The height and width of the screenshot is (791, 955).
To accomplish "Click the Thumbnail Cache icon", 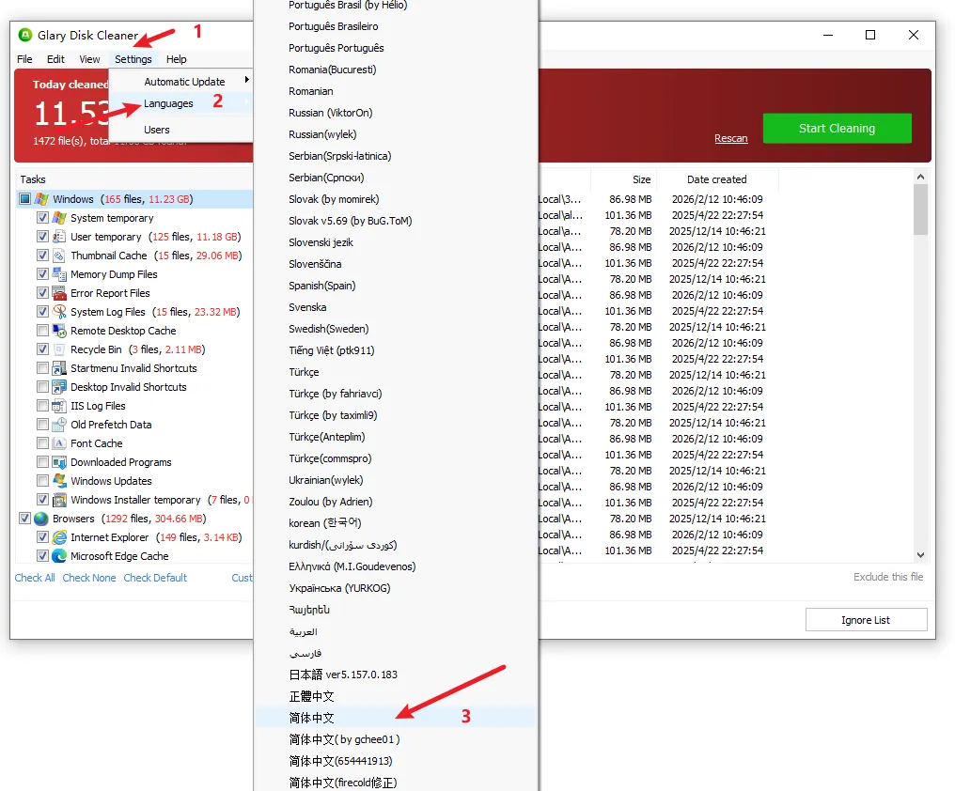I will 59,256.
